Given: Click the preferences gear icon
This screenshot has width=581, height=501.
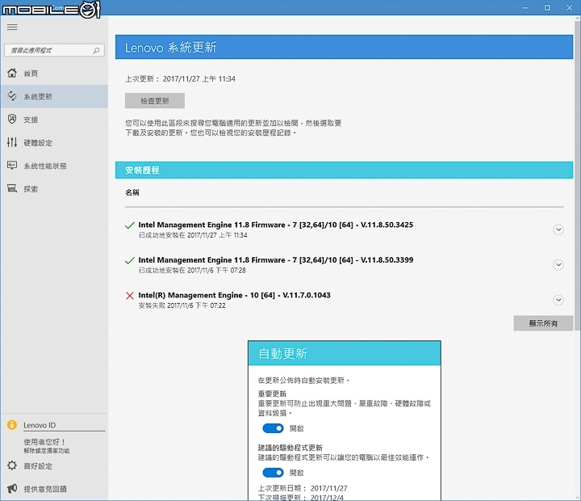Looking at the screenshot, I should [12, 465].
